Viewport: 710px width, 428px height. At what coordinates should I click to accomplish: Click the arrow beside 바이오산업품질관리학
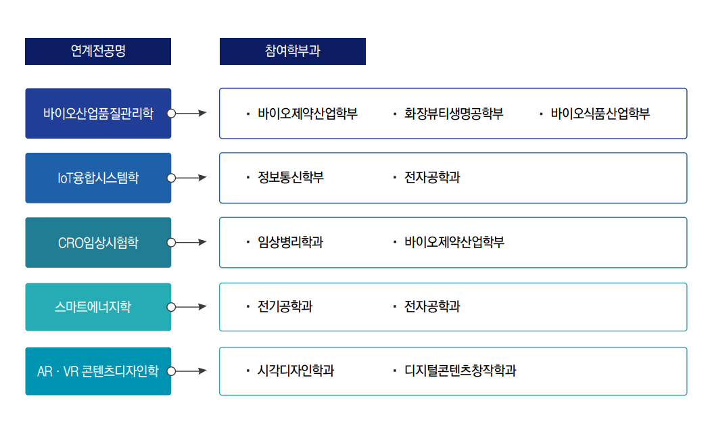pos(187,113)
